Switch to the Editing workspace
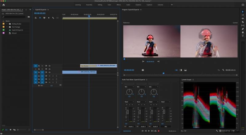 [x=100, y=5]
